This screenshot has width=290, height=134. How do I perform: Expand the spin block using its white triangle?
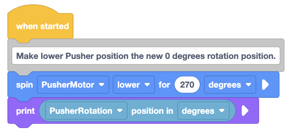[265, 85]
